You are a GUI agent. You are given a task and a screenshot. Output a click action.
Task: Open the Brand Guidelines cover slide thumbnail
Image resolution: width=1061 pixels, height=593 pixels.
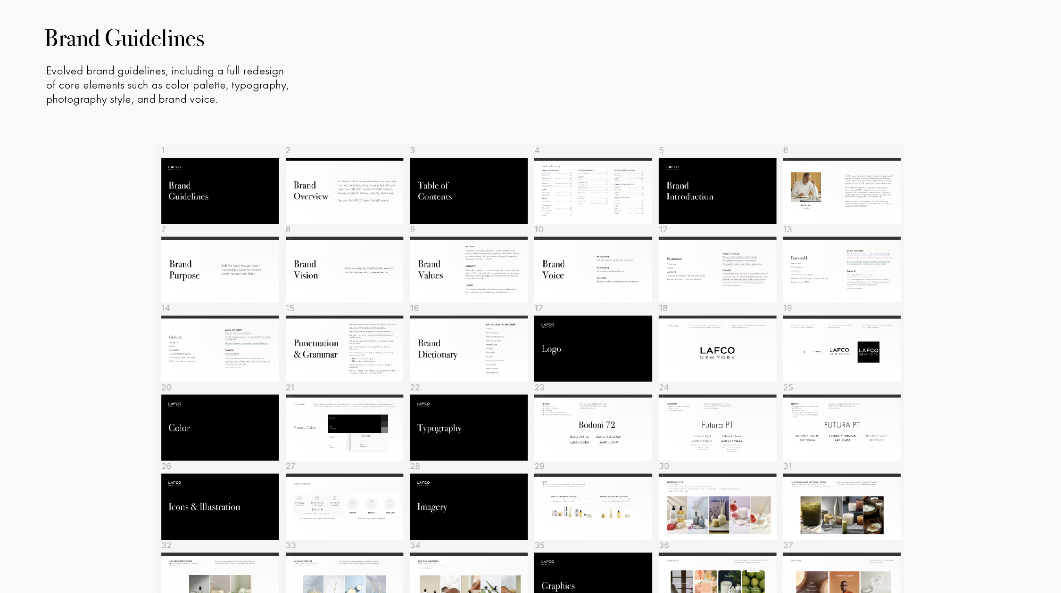tap(220, 191)
